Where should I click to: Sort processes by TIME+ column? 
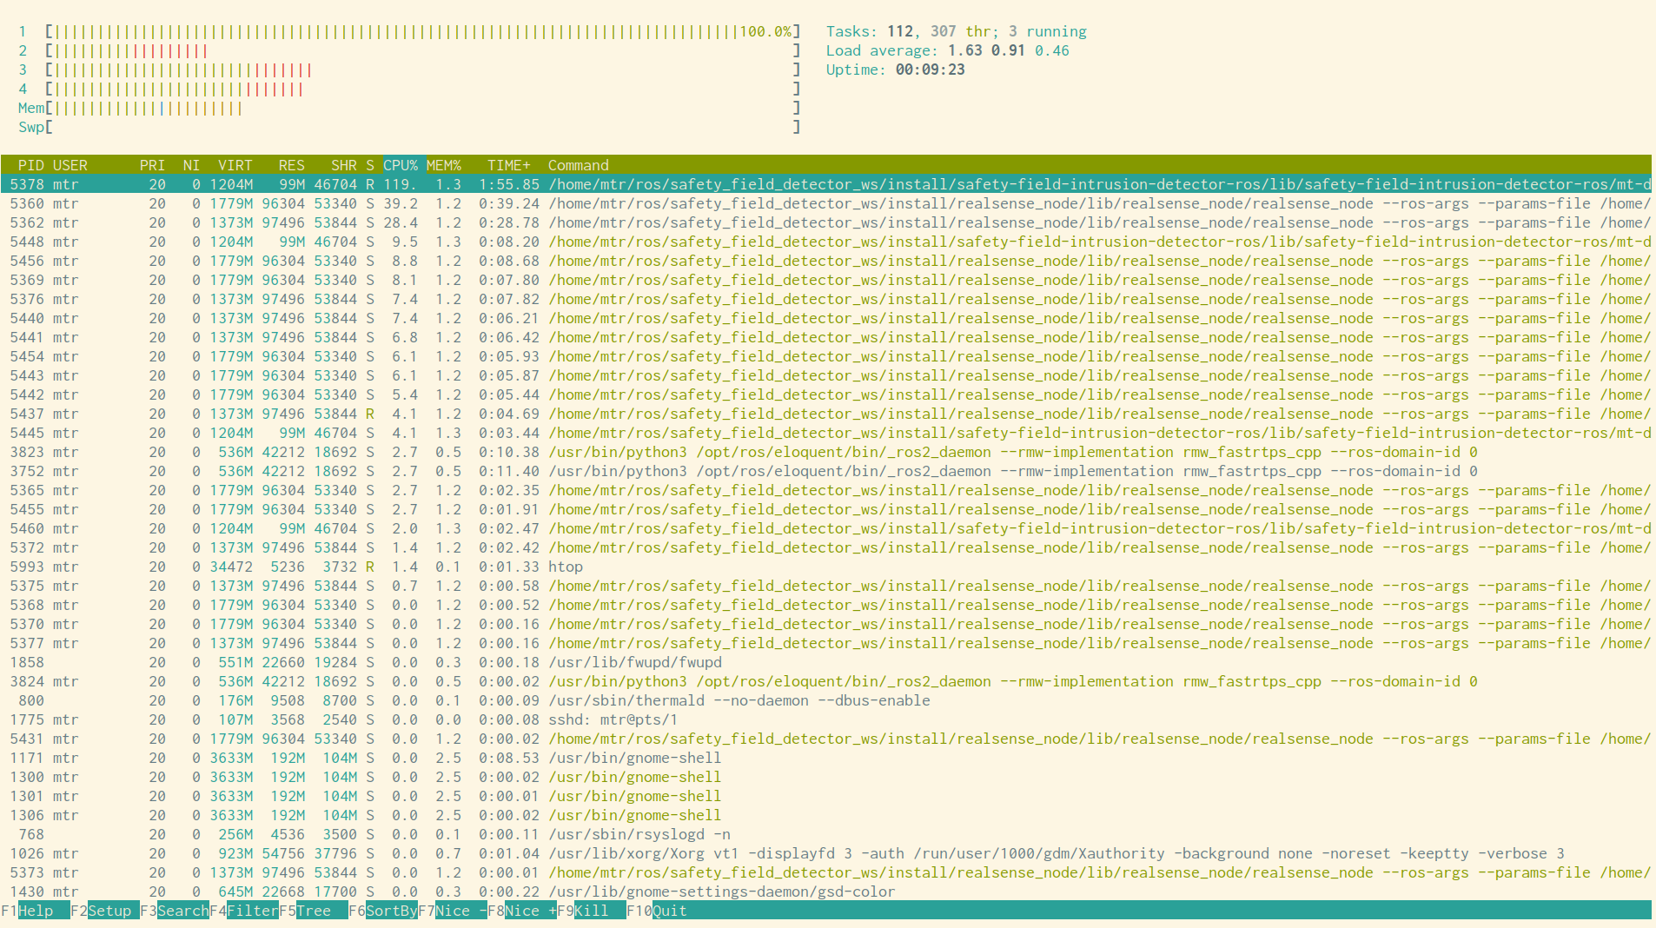(508, 165)
